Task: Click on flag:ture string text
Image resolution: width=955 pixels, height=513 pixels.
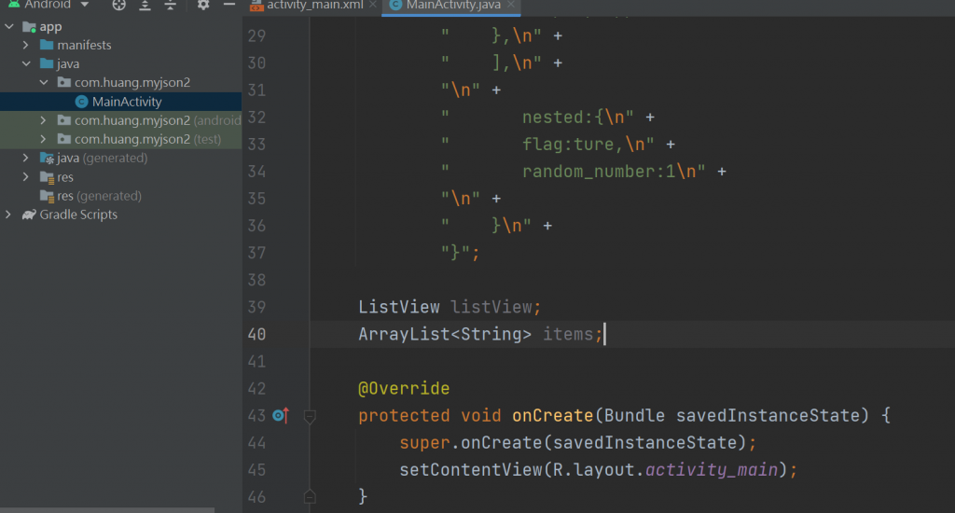Action: pyautogui.click(x=568, y=145)
